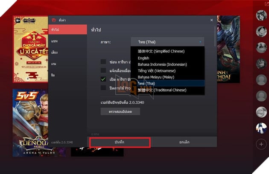The width and height of the screenshot is (269, 174).
Task: Click the plus button to add a friend
Action: (261, 144)
